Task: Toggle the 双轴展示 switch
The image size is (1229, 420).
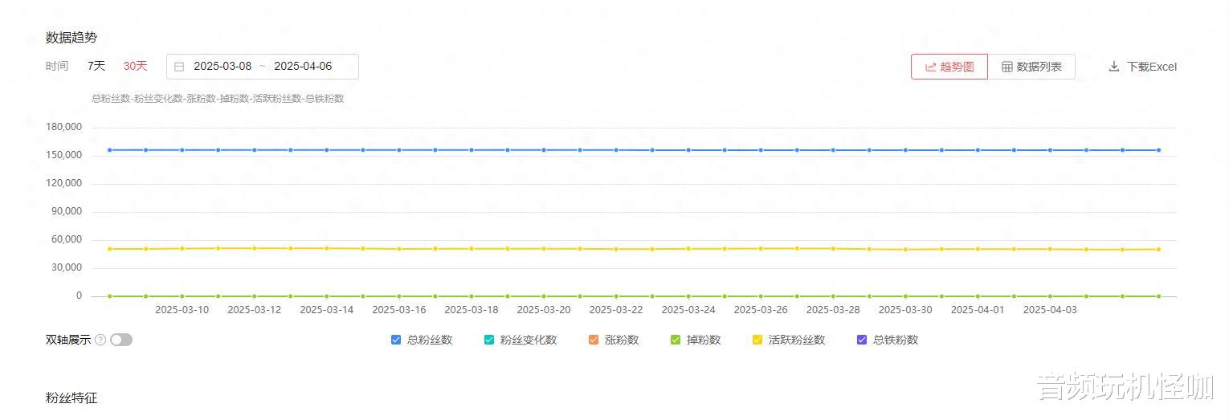Action: (x=121, y=340)
